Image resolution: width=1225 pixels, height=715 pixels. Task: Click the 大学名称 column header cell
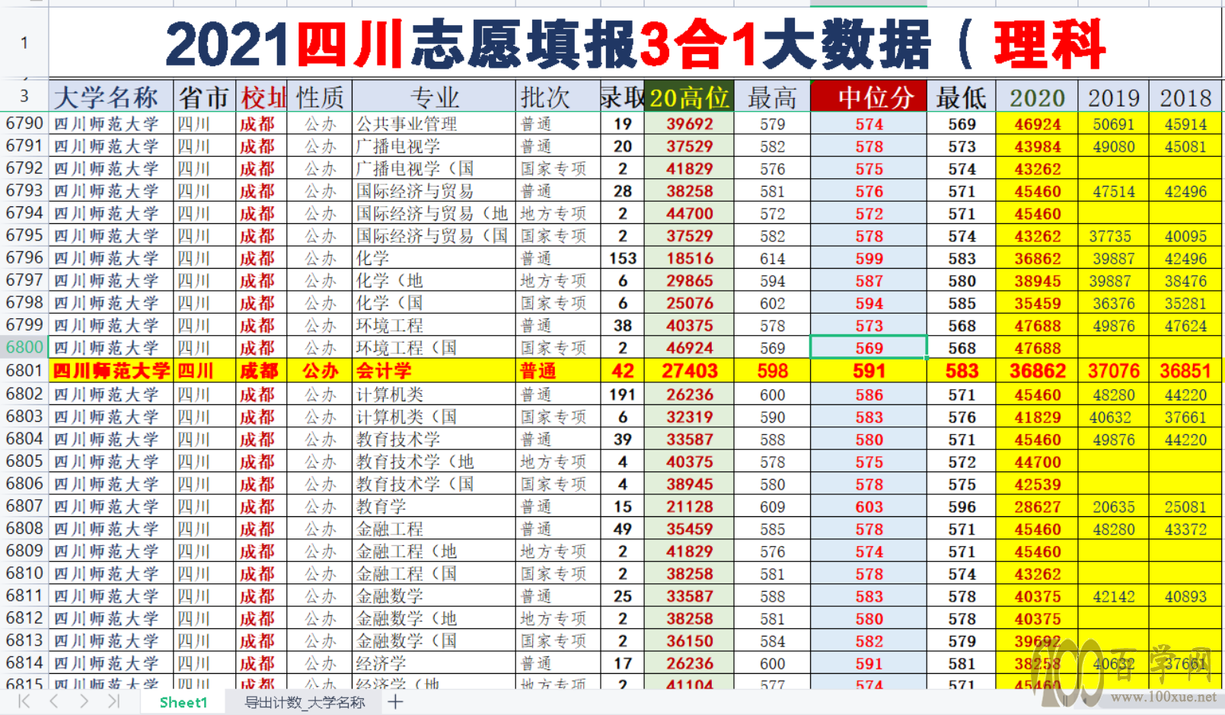click(x=111, y=97)
